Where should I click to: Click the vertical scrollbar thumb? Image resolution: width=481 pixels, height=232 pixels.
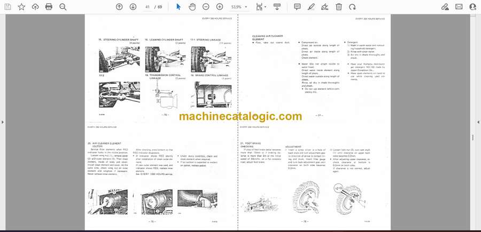(x=472, y=138)
